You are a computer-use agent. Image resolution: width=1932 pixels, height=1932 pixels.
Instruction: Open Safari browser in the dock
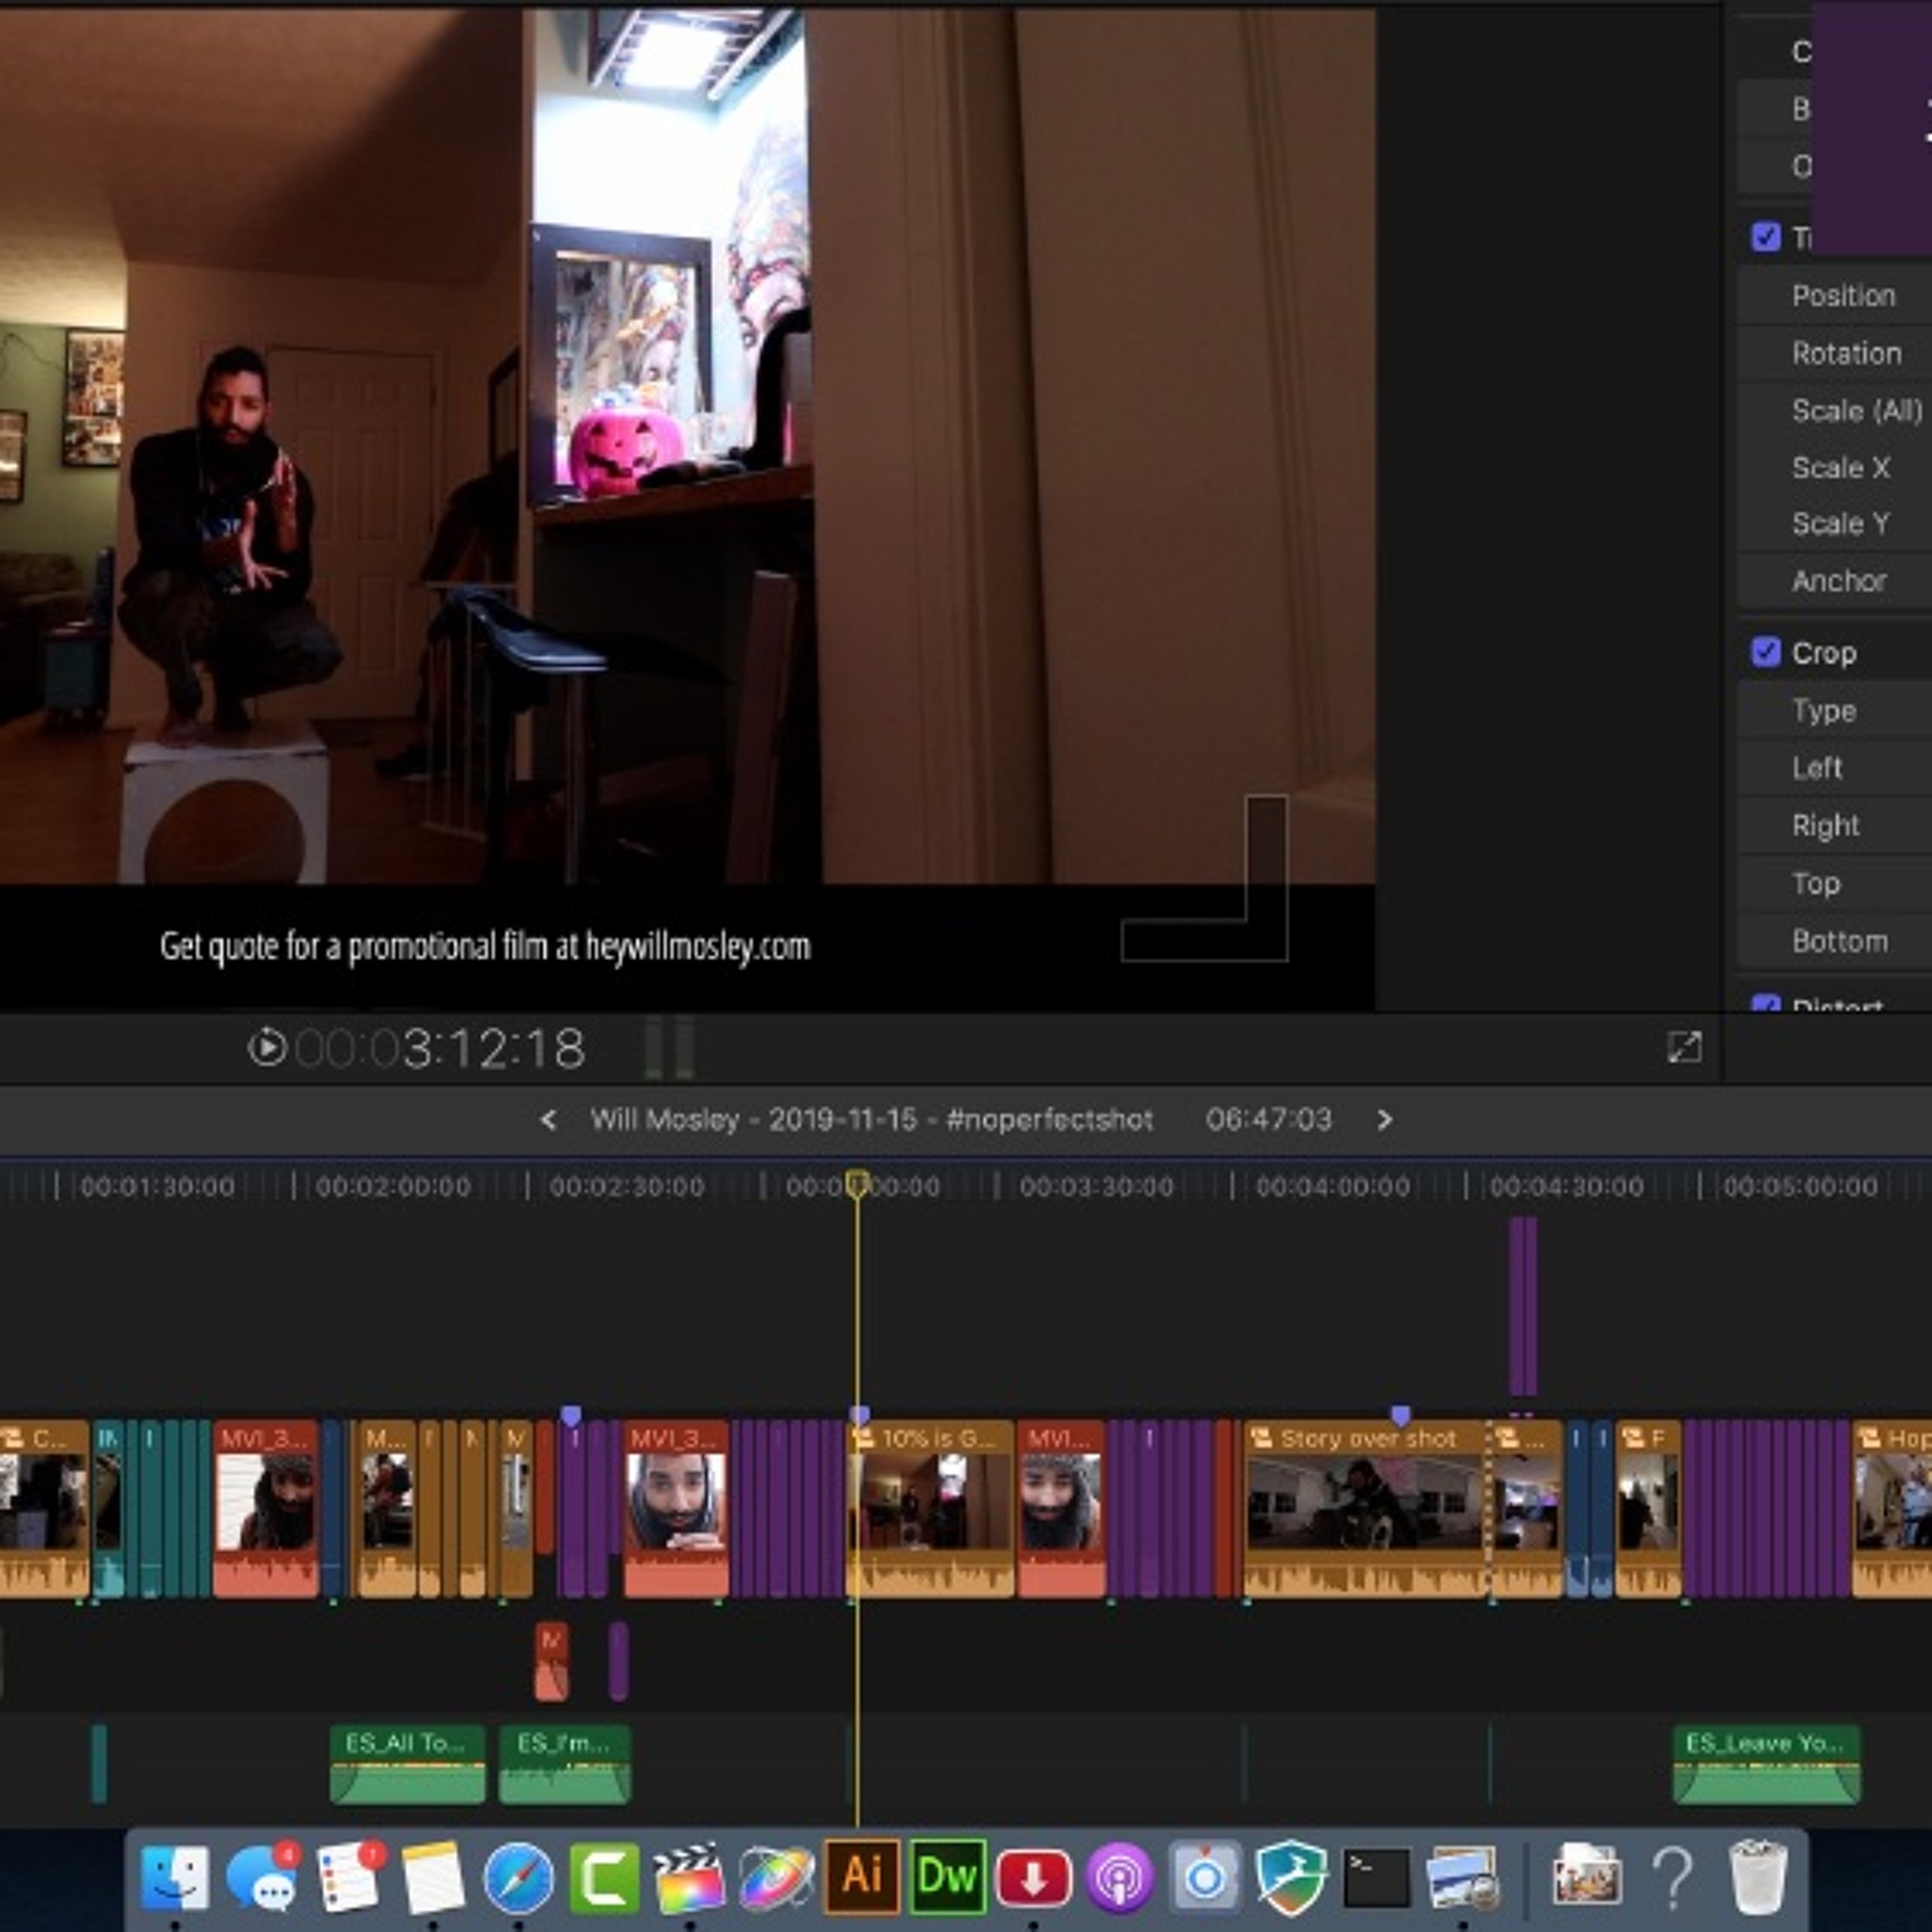click(x=518, y=1877)
